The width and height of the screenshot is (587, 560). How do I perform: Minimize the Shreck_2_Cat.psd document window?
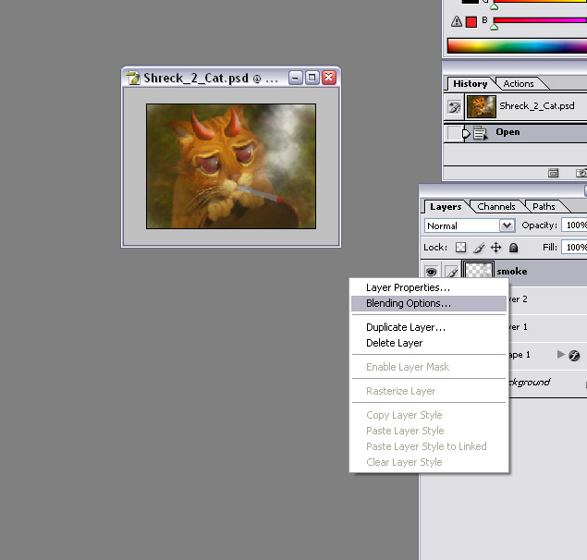point(296,78)
